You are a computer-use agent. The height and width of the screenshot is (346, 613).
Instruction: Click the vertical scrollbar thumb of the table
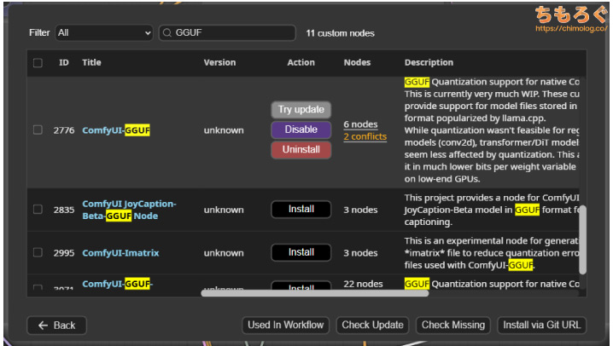582,239
